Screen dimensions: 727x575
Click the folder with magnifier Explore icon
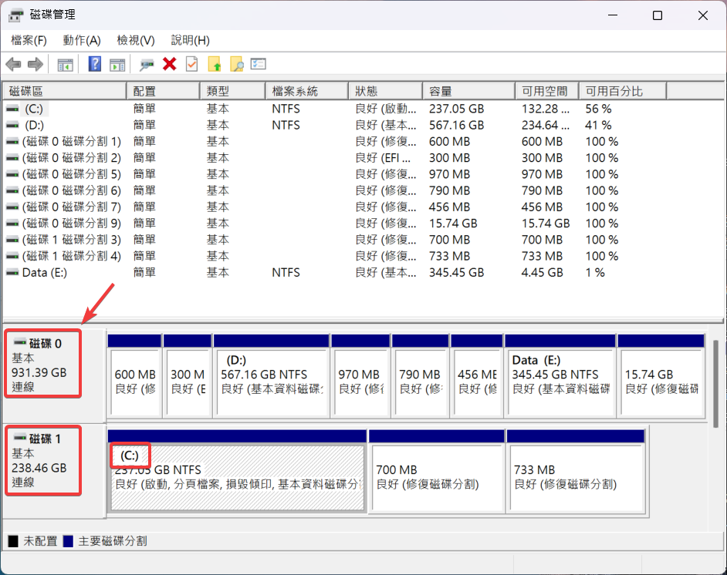click(236, 64)
